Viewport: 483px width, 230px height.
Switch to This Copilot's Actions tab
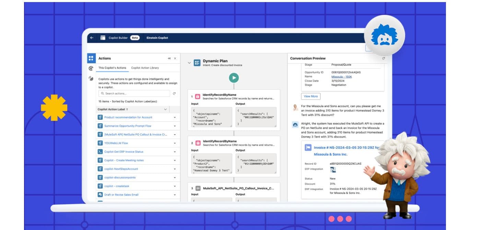pyautogui.click(x=112, y=68)
